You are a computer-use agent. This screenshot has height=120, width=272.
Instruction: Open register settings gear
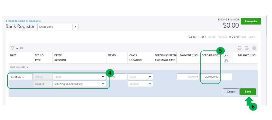[254, 48]
